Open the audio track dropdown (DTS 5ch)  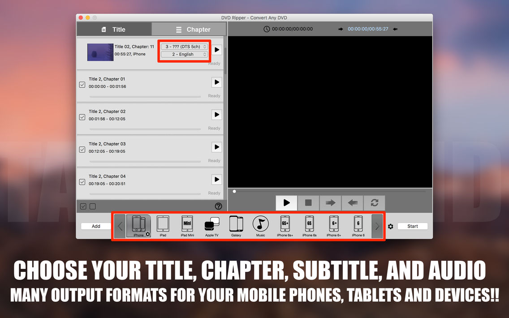click(x=185, y=47)
